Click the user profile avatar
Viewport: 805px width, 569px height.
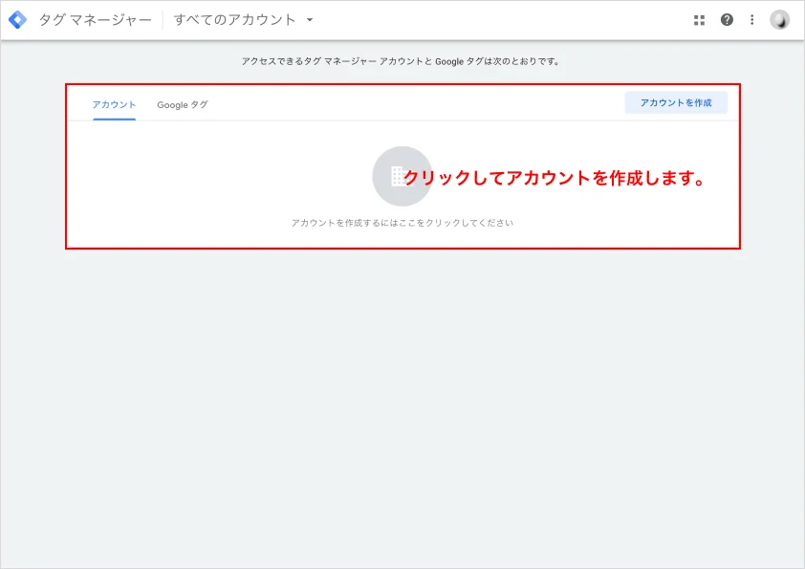779,20
